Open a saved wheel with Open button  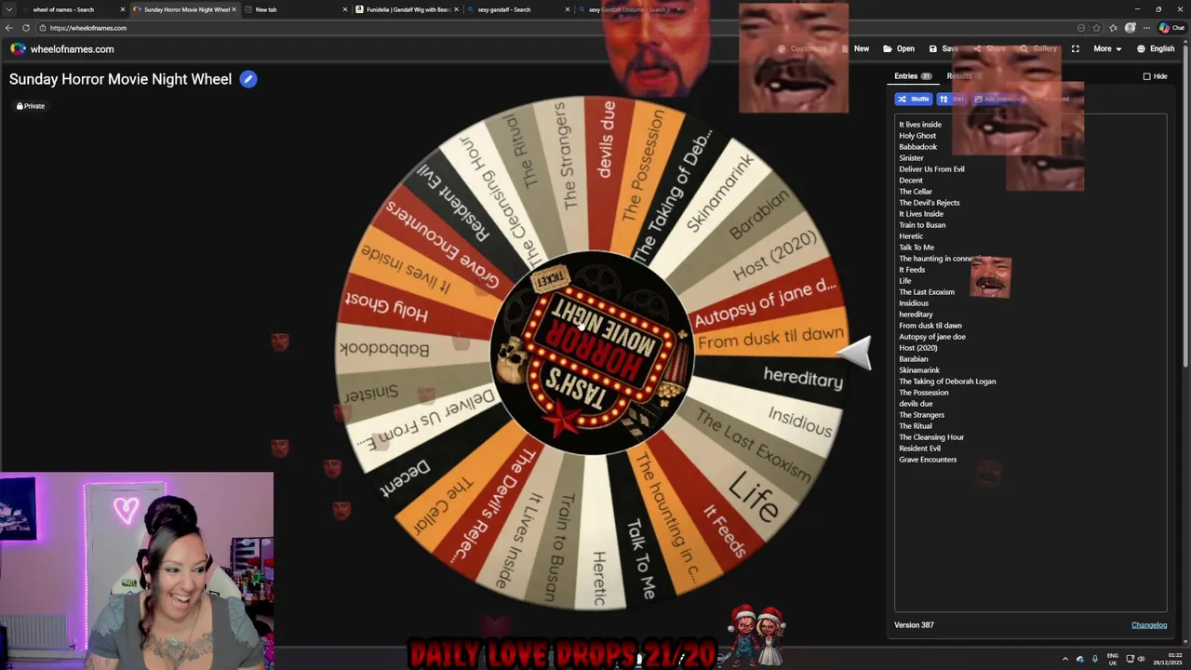tap(899, 48)
